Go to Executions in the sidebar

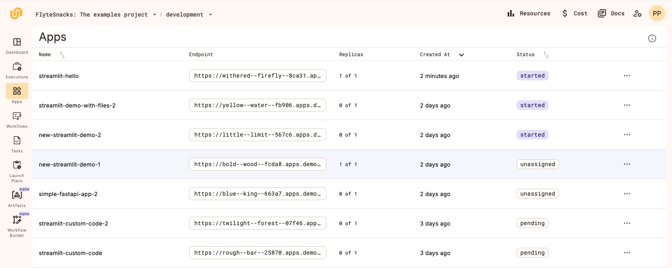17,67
